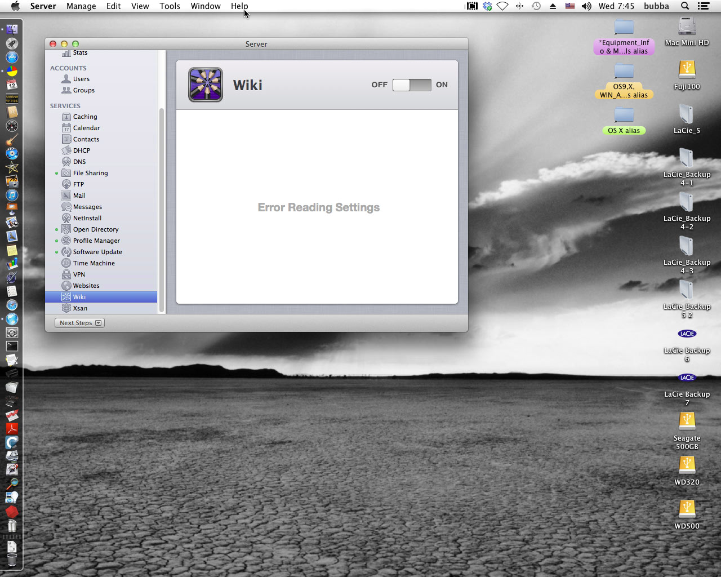
Task: Open Finder from the Dock
Action: click(12, 30)
